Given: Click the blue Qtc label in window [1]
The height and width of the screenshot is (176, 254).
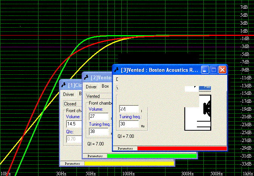Looking at the screenshot, I should coord(70,132).
